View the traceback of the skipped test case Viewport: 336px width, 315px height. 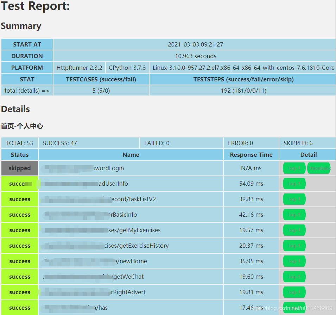319,168
